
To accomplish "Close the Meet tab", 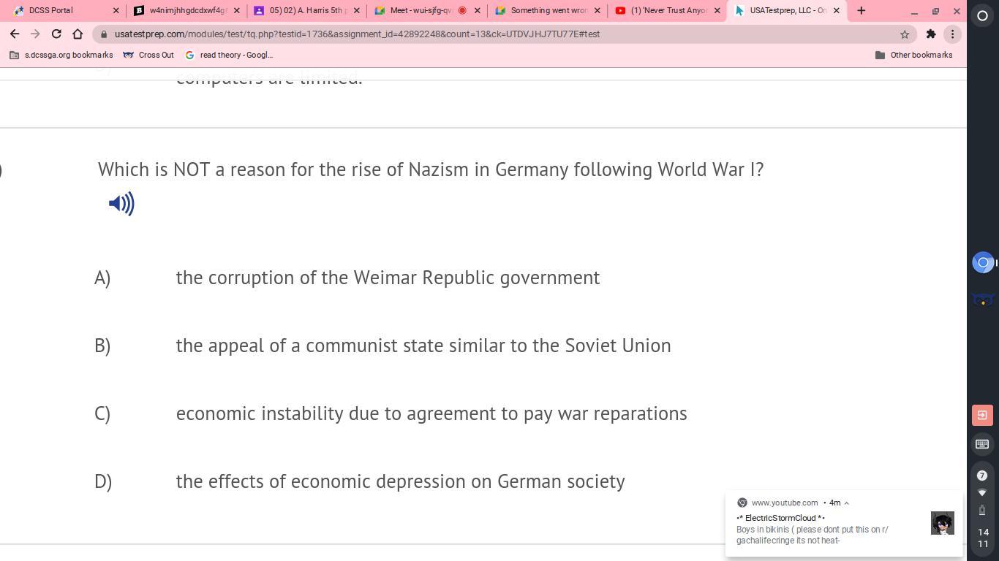I will pos(478,10).
